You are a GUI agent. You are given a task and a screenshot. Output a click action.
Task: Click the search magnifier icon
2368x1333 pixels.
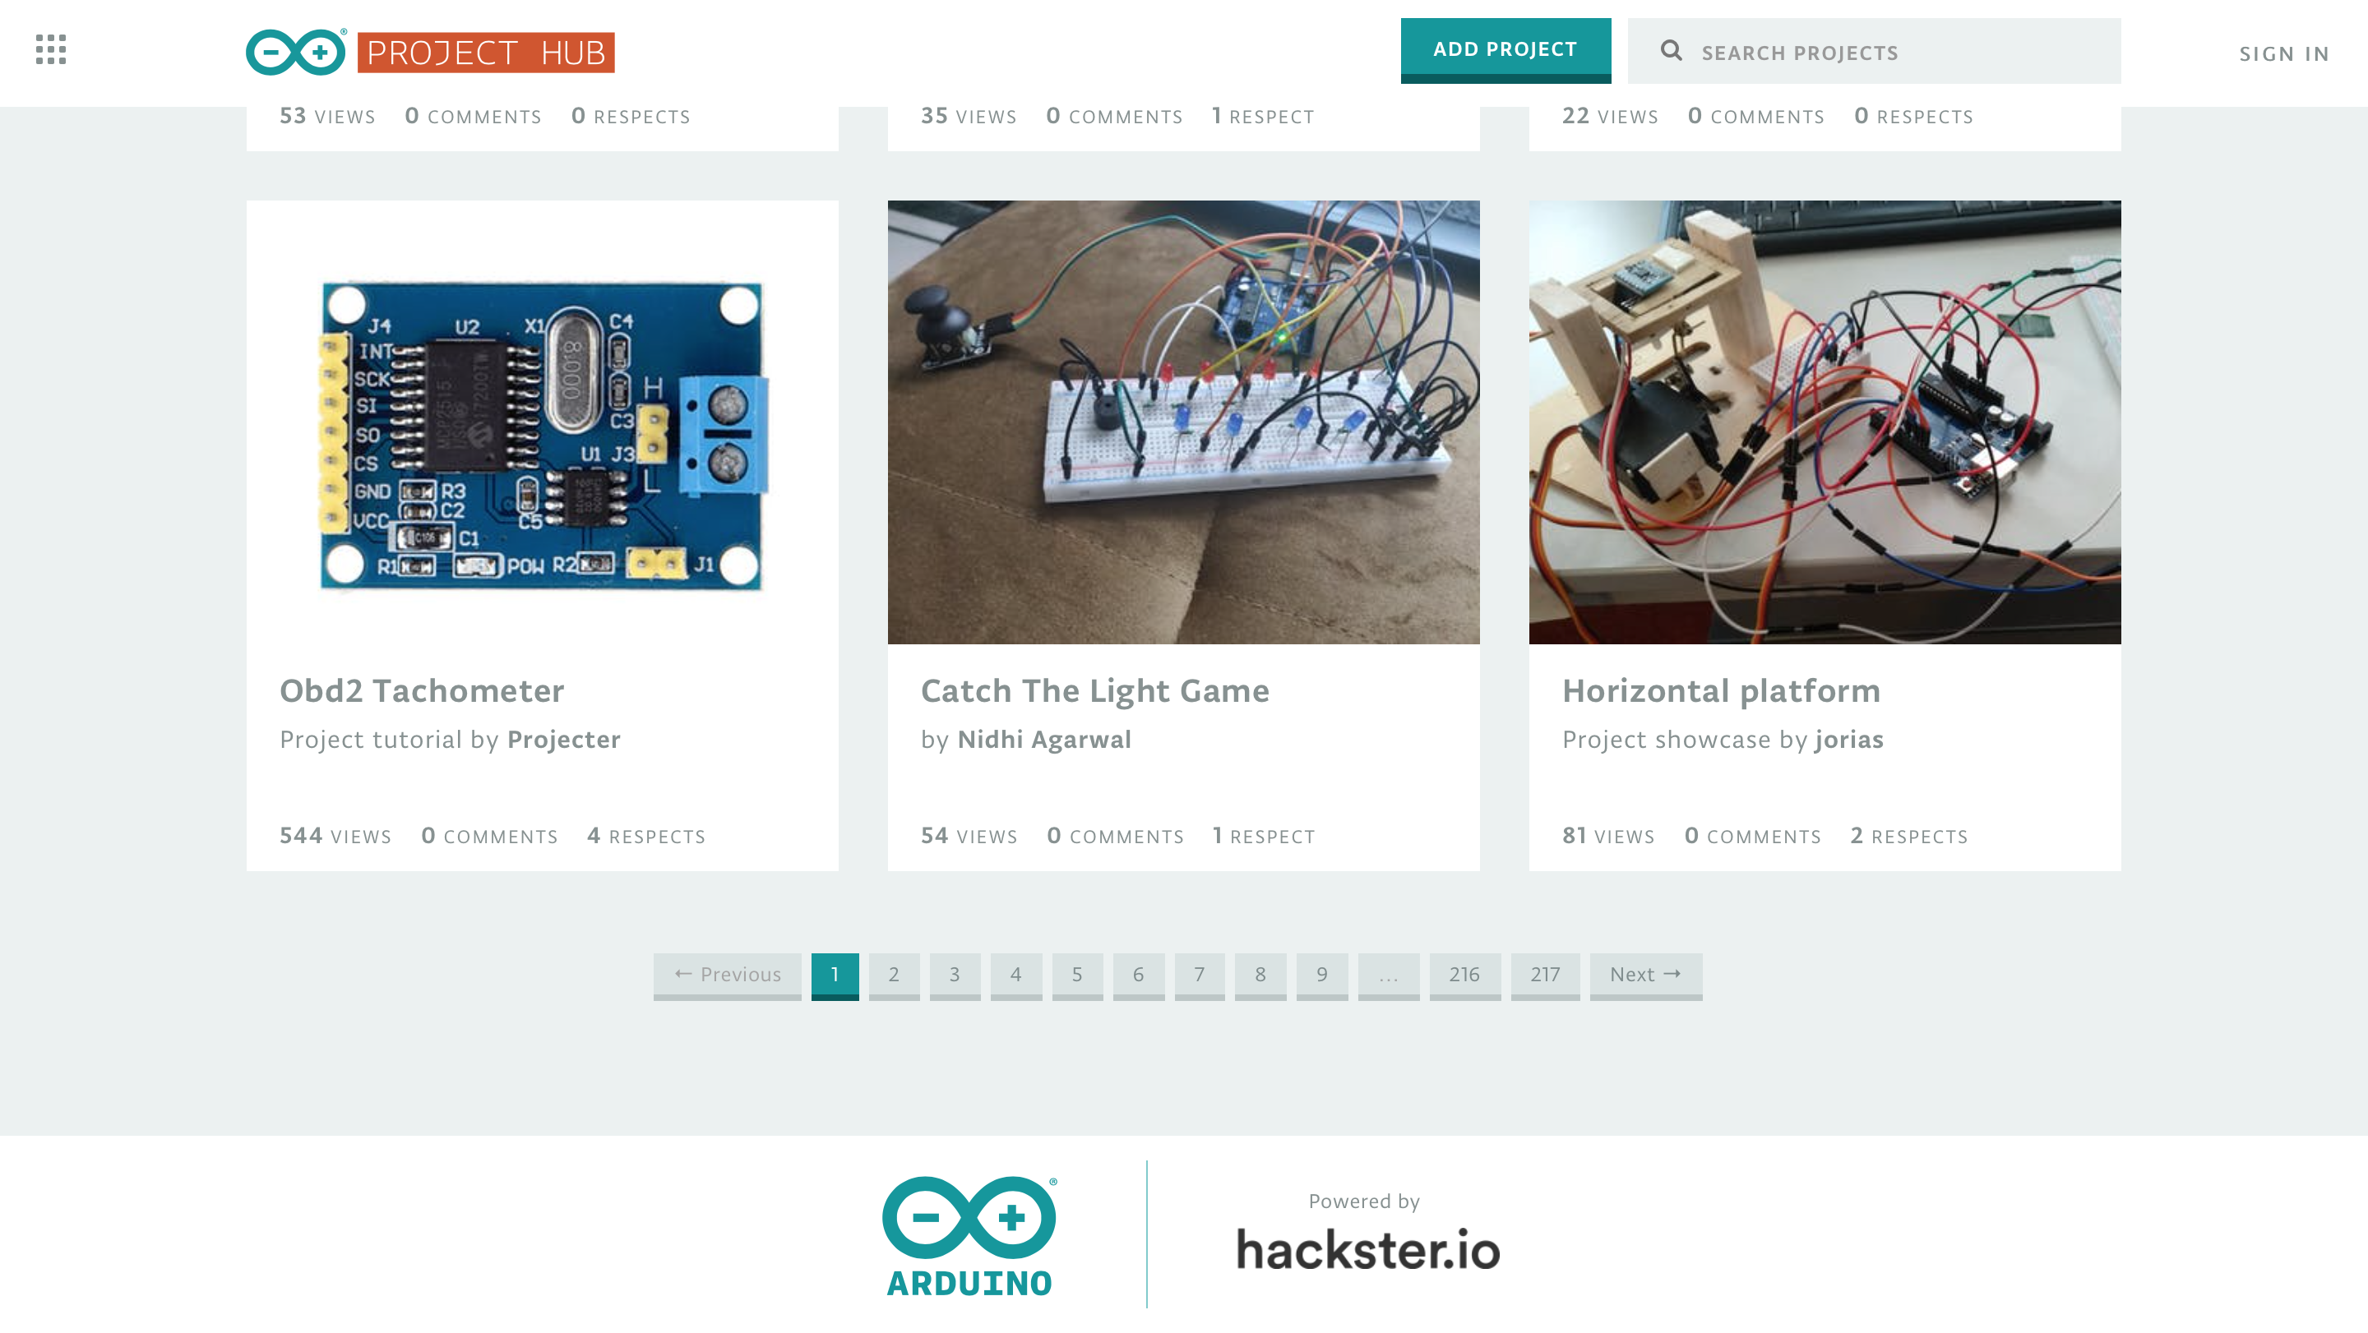pyautogui.click(x=1672, y=52)
